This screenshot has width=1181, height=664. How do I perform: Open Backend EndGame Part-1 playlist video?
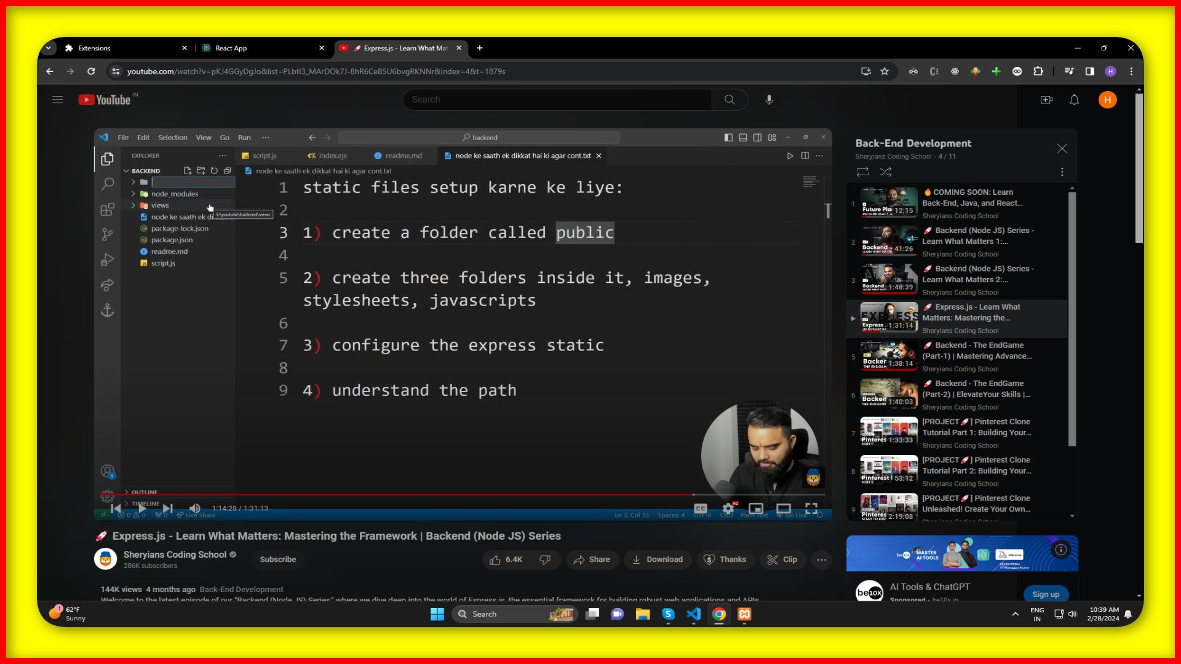957,357
